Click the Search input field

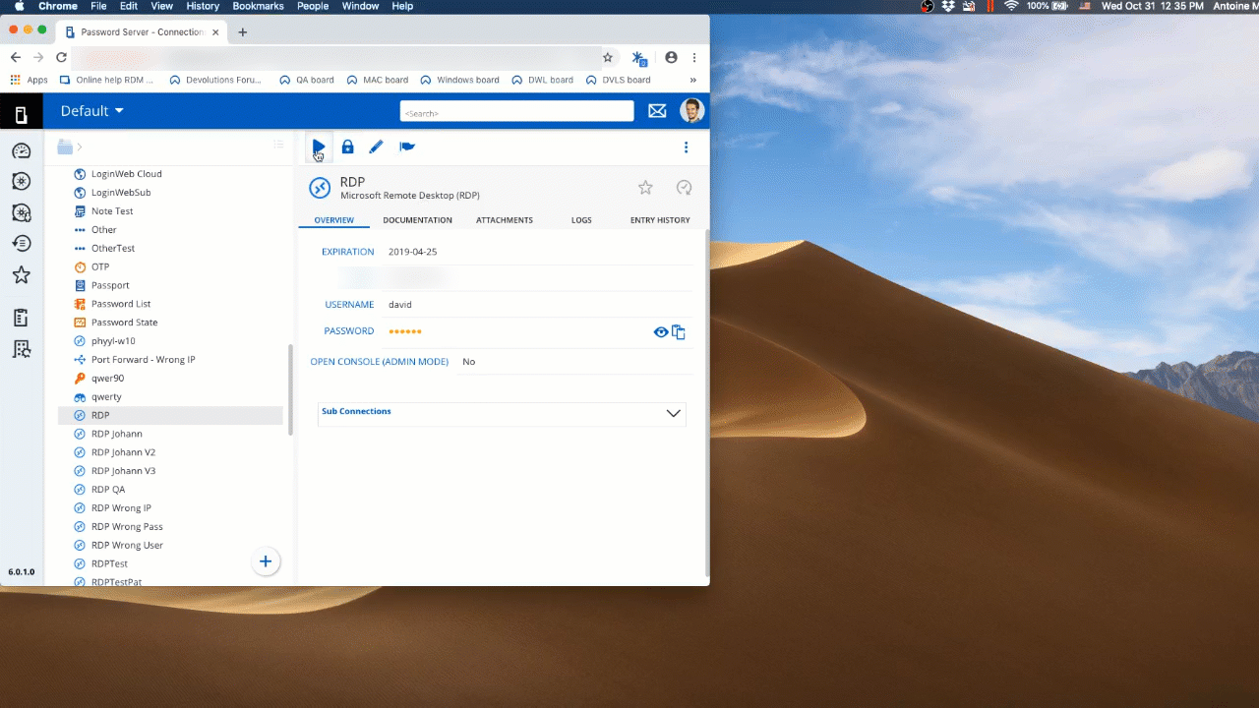516,112
